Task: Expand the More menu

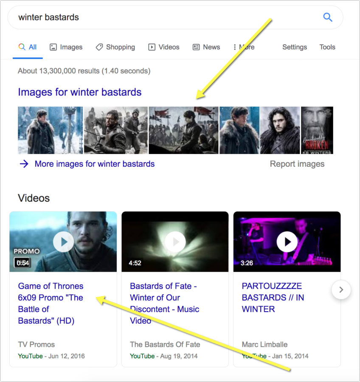Action: [244, 47]
